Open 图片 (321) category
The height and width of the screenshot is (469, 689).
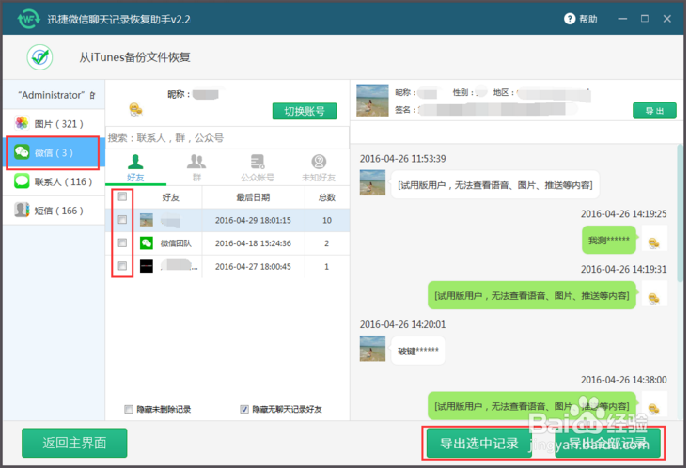(54, 124)
